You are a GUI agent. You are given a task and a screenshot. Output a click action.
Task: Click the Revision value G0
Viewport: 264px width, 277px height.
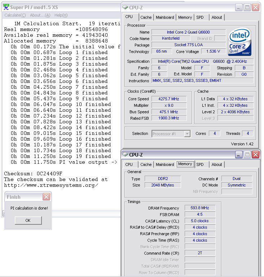point(244,74)
